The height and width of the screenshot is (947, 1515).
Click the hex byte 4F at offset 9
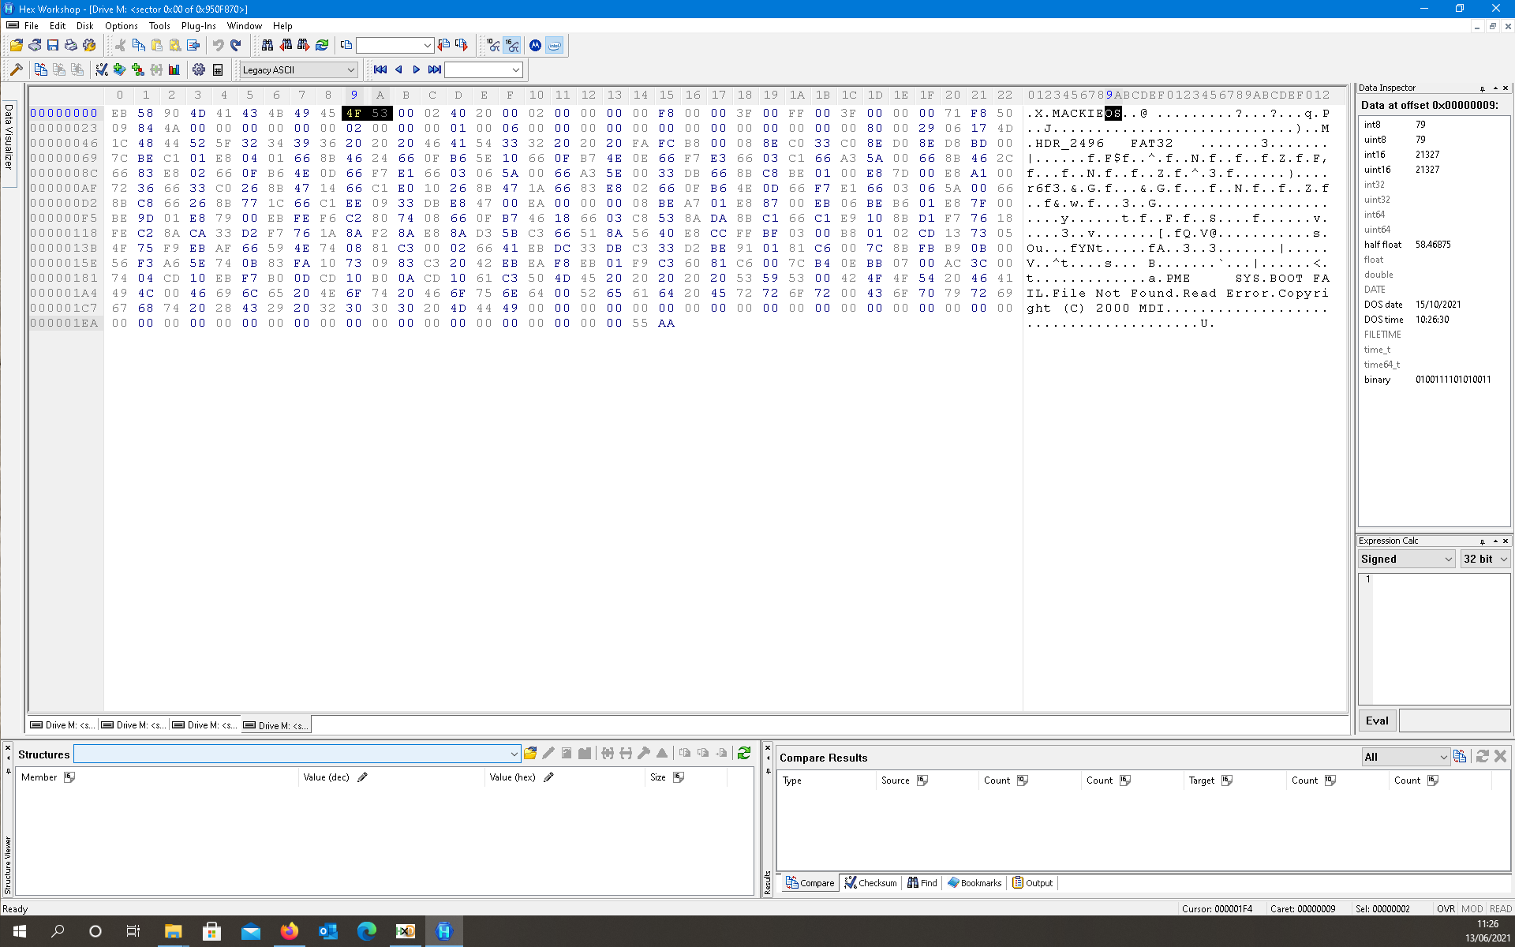click(353, 114)
